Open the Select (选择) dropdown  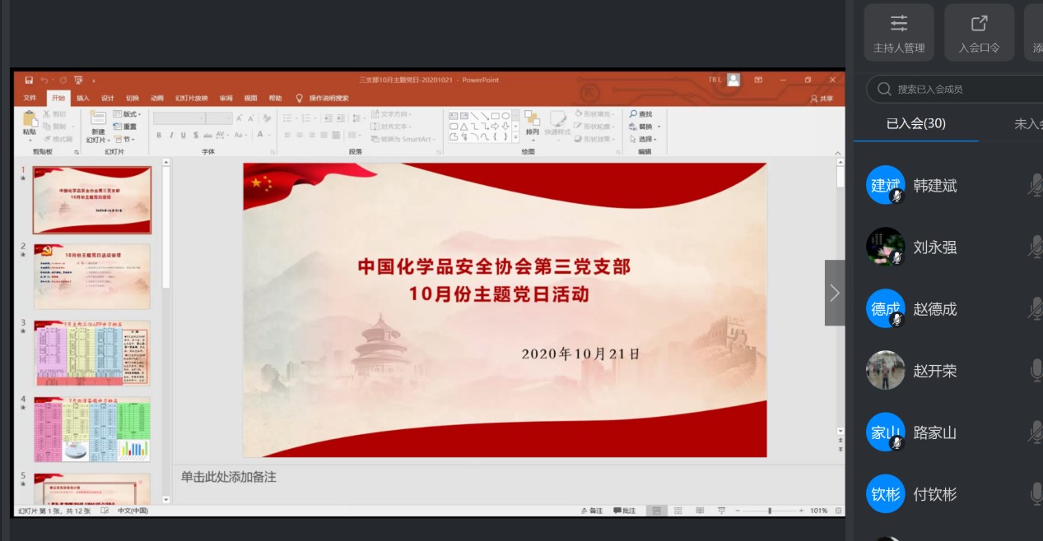coord(644,139)
